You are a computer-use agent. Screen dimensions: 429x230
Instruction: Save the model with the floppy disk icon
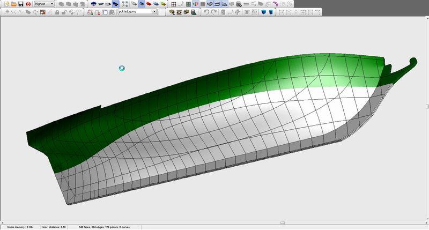click(x=20, y=4)
